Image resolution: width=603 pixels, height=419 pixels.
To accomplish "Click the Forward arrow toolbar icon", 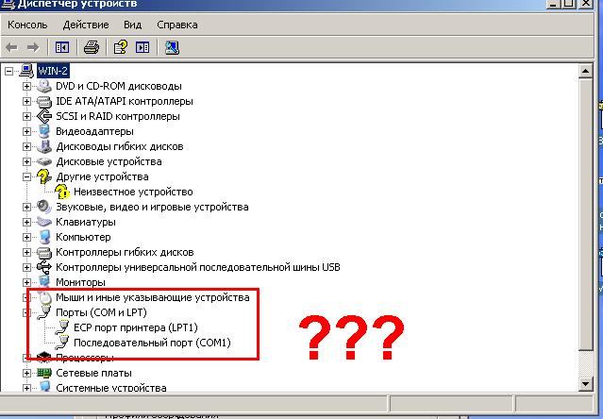I will pyautogui.click(x=33, y=48).
